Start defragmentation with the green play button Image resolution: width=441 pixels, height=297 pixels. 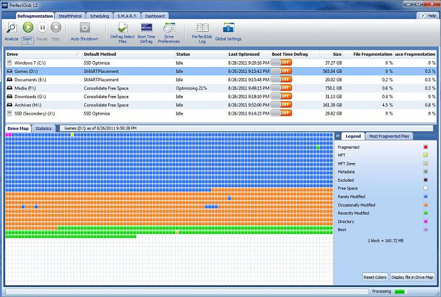[28, 27]
